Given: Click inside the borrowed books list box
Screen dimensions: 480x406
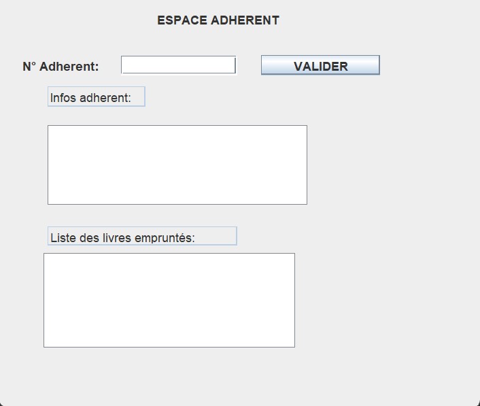Looking at the screenshot, I should (x=169, y=300).
